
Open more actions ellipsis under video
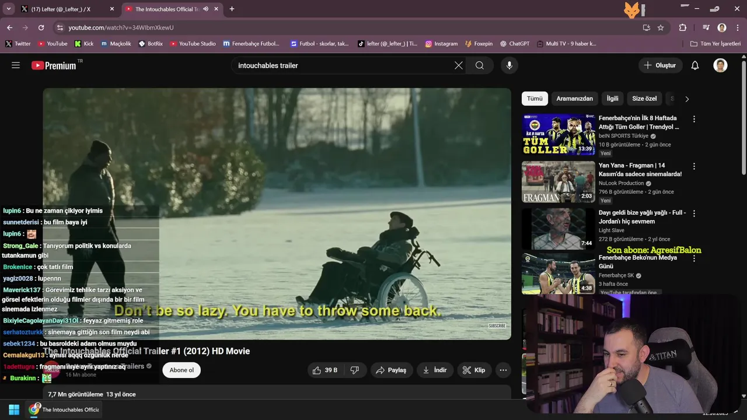(x=503, y=370)
